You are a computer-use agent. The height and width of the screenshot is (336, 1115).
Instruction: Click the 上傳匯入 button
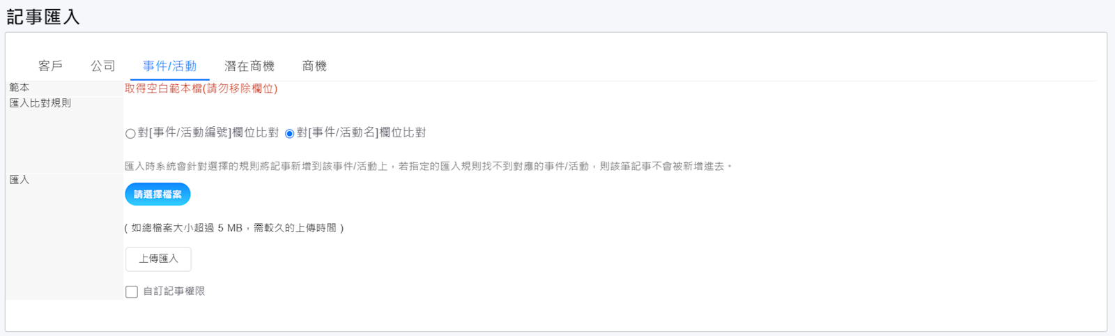(x=158, y=259)
